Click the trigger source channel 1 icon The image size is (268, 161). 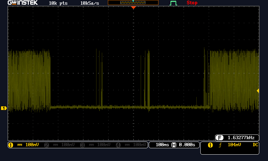210,145
